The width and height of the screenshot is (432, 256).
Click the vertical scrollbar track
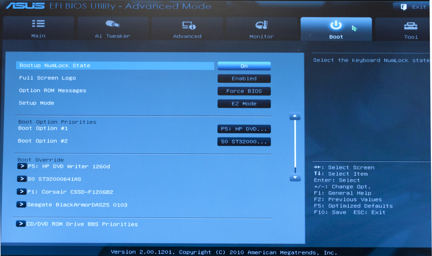[x=295, y=146]
